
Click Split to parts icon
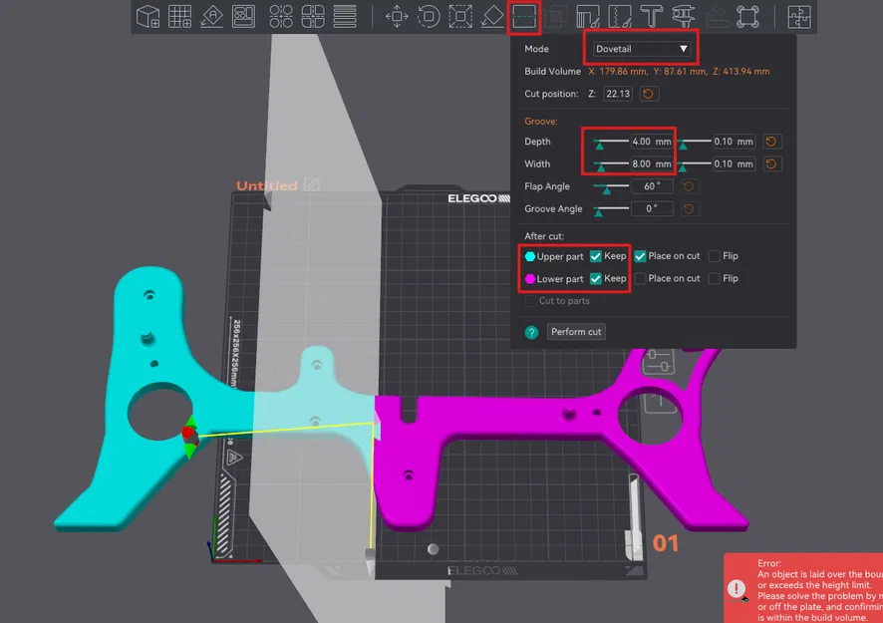tap(313, 16)
